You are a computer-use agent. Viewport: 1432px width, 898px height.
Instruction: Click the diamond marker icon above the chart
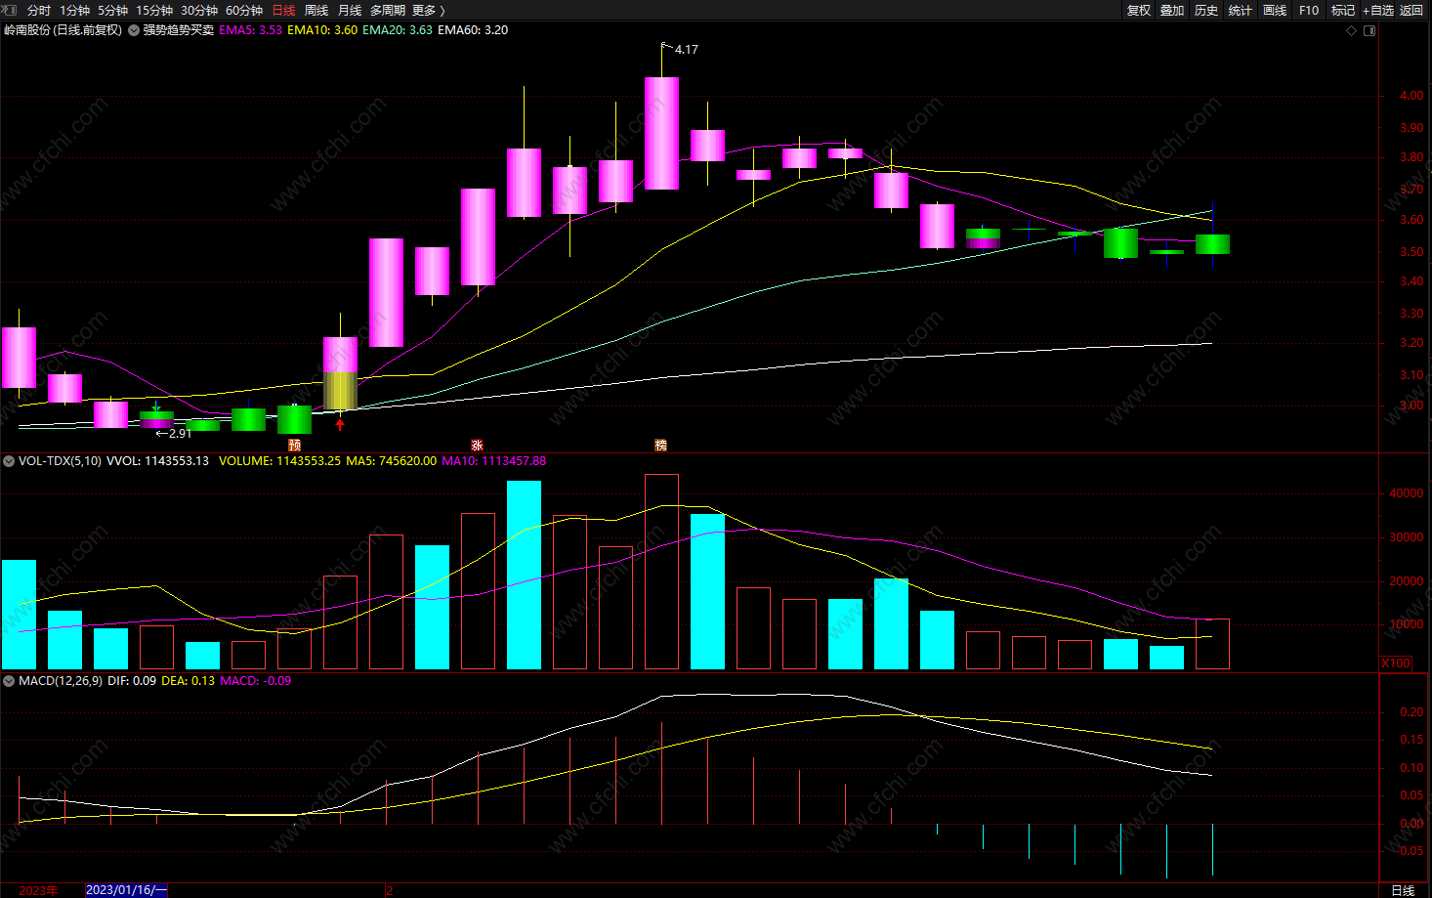1352,30
